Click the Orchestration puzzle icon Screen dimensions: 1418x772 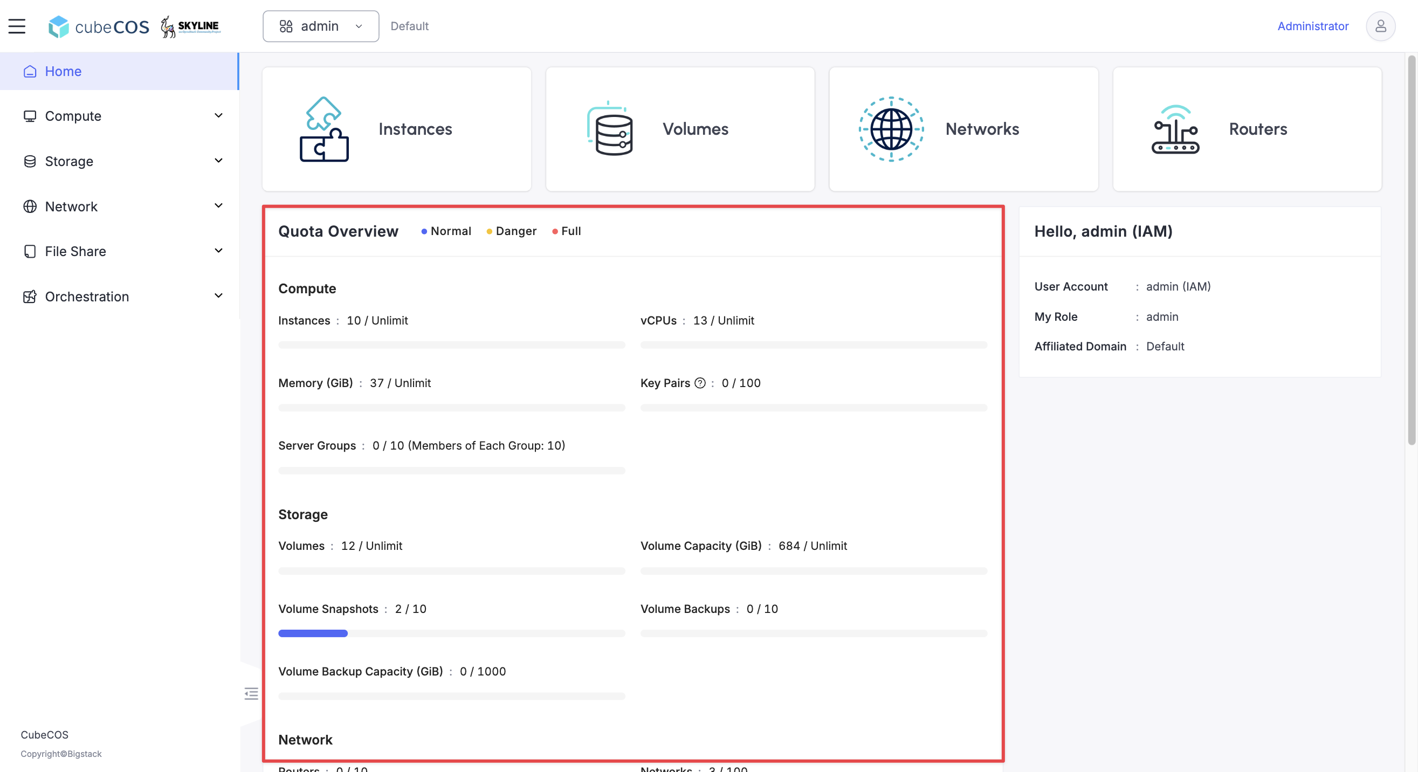pos(30,297)
